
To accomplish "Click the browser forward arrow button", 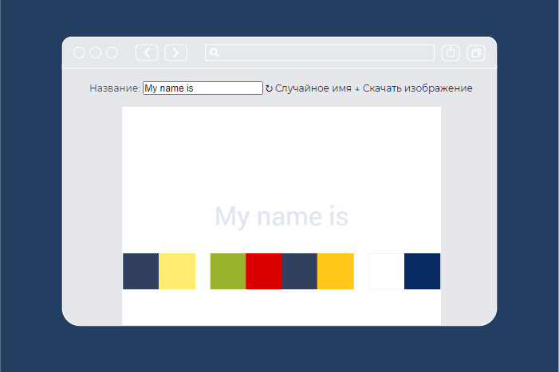I will point(175,53).
